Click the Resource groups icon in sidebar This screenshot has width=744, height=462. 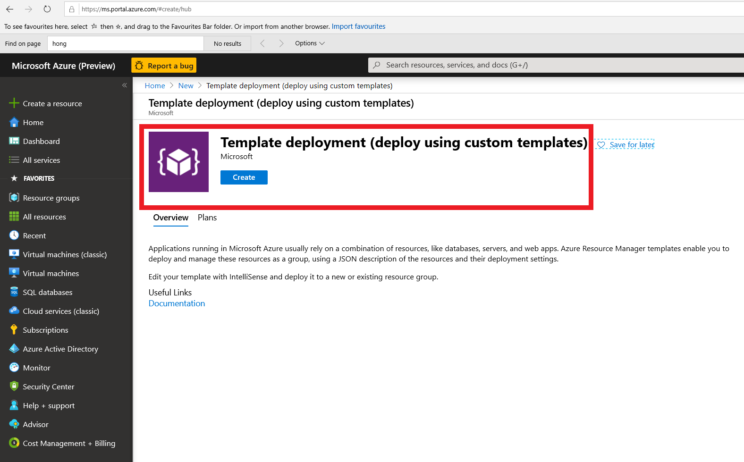coord(14,198)
